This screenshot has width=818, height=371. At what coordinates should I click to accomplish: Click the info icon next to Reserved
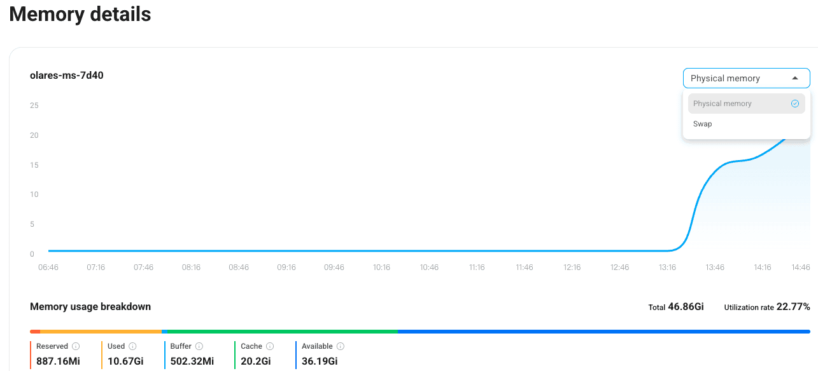coord(76,346)
